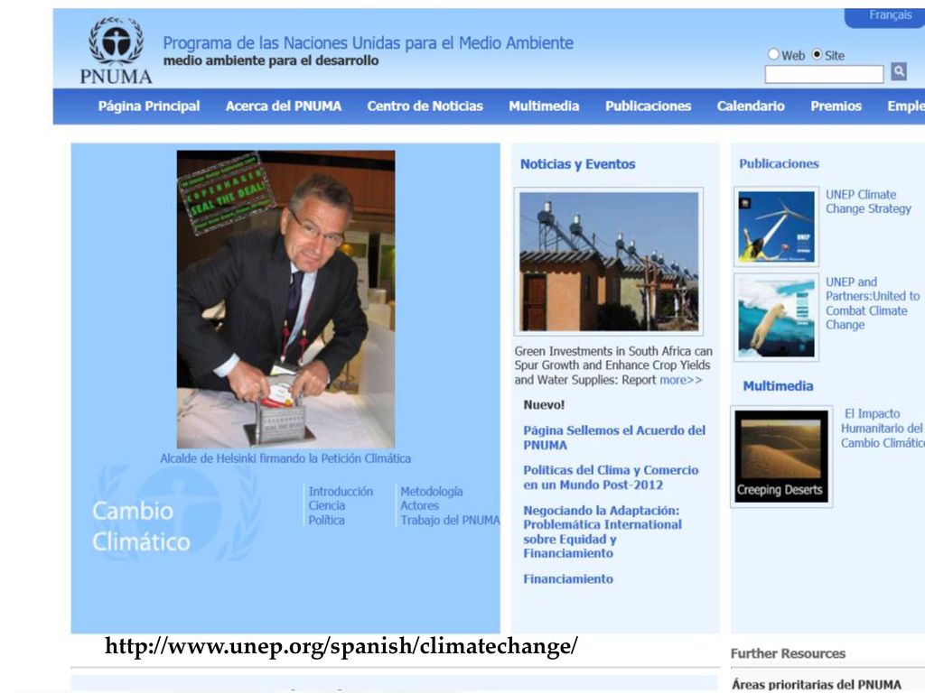This screenshot has width=925, height=693.
Task: Click the Multimedia section heading
Action: pyautogui.click(x=778, y=386)
